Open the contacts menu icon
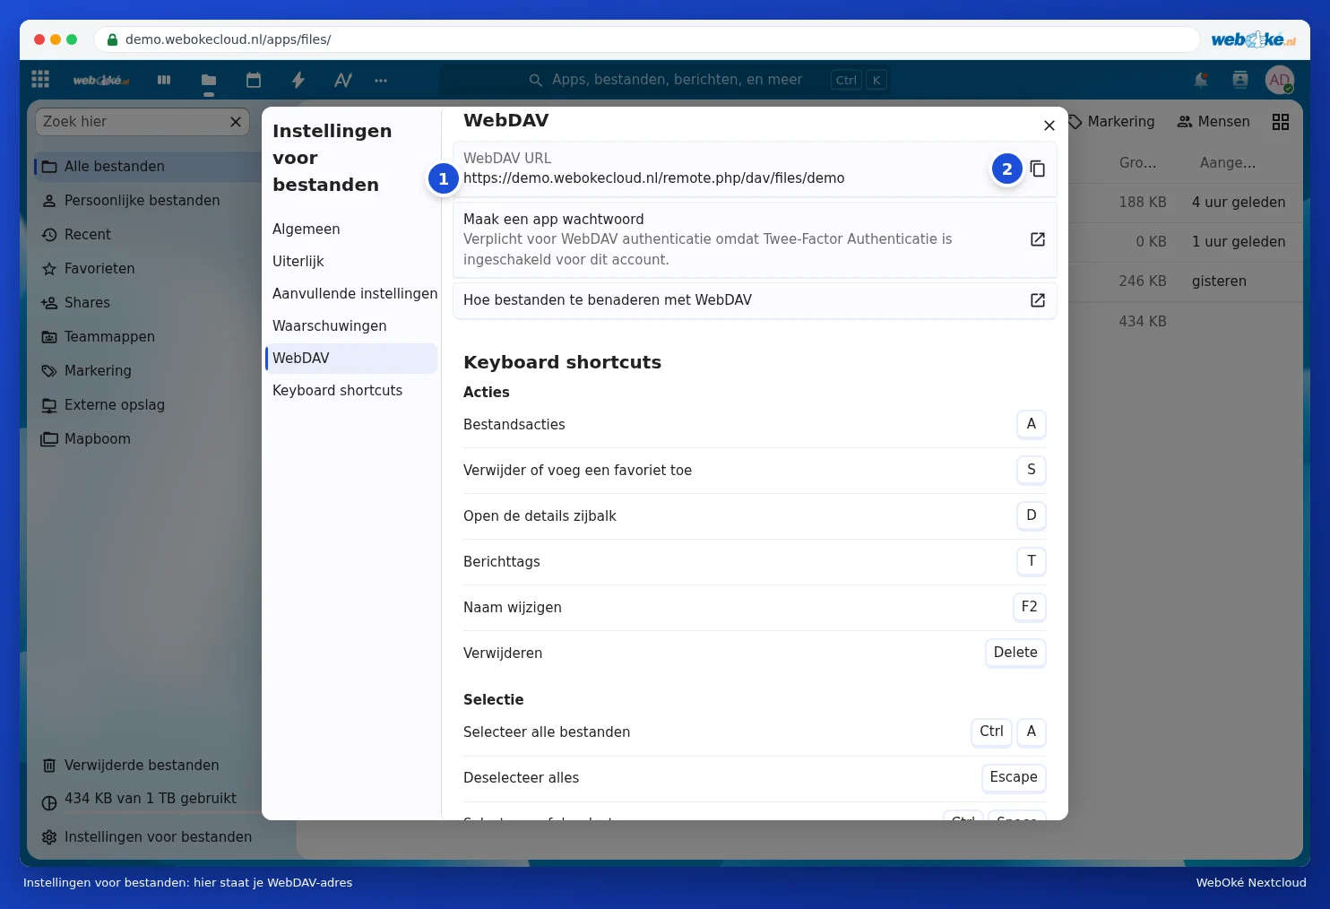 [x=1240, y=80]
